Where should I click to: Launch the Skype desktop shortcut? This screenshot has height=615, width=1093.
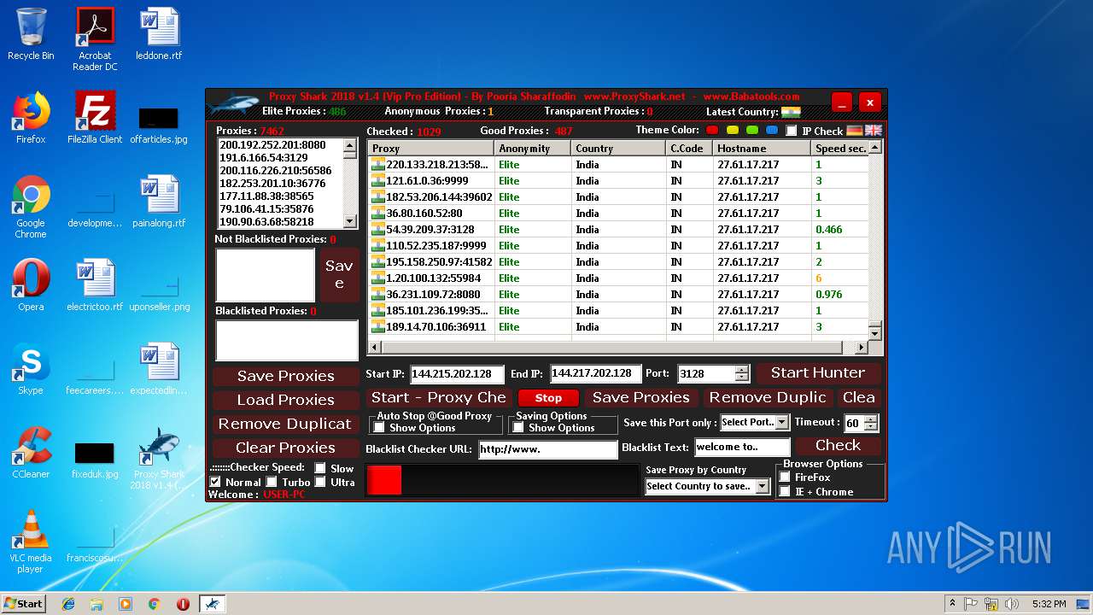click(31, 369)
